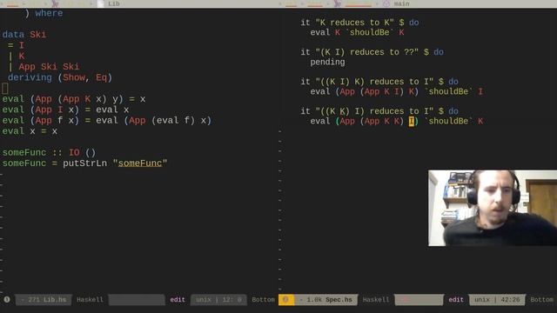This screenshot has width=557, height=313.
Task: Click the hollow cursor box in Lib.hs
Action: (x=4, y=88)
